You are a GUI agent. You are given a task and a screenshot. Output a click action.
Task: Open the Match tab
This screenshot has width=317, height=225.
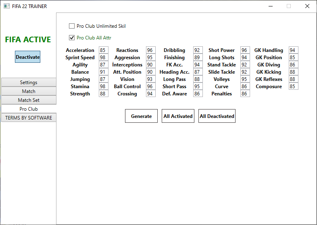(29, 91)
